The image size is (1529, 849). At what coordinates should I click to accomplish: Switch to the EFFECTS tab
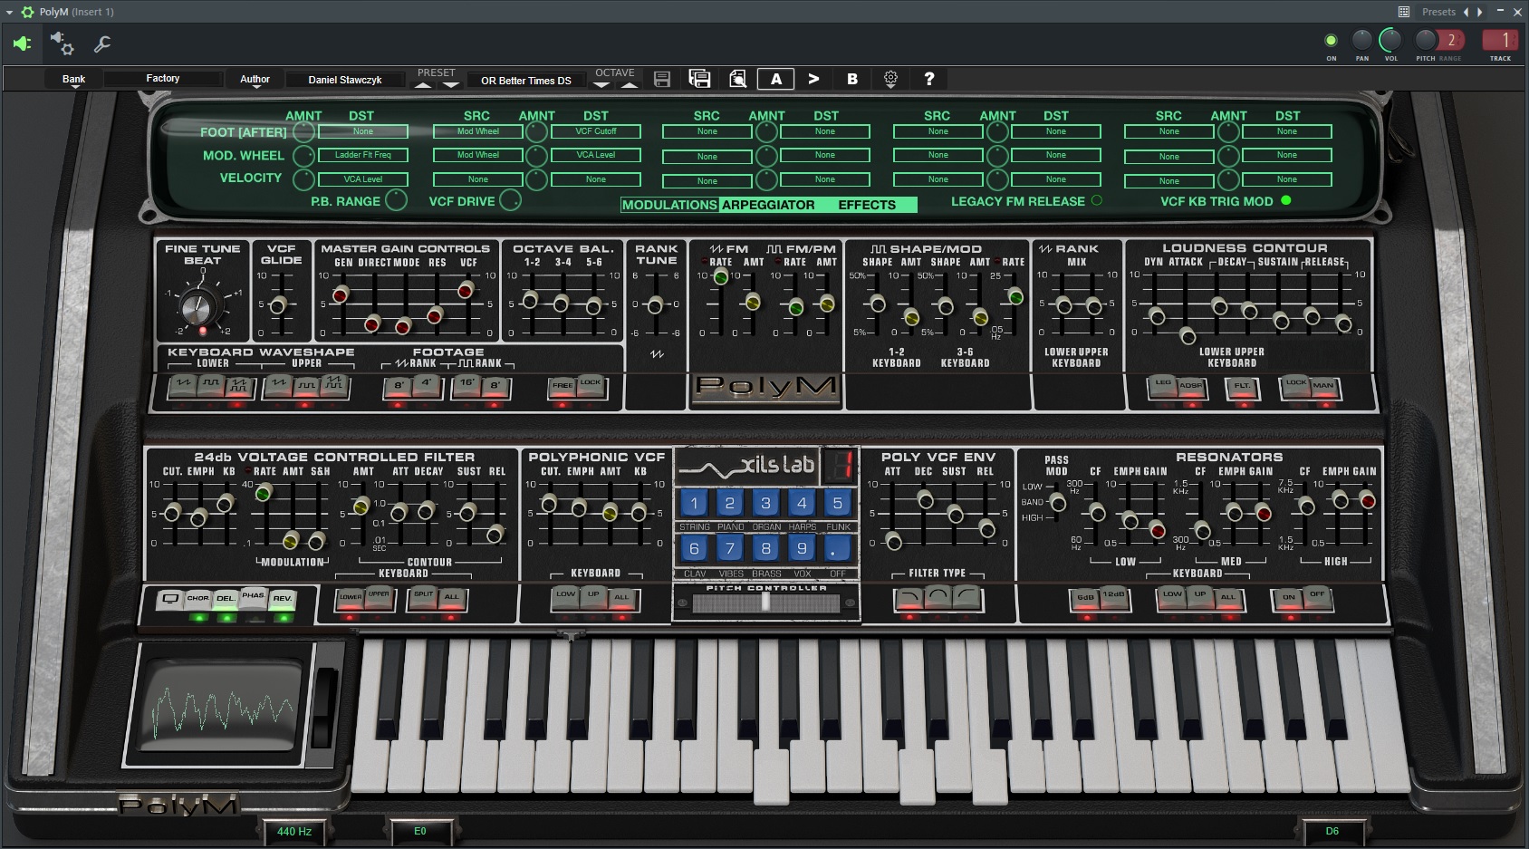click(x=867, y=205)
